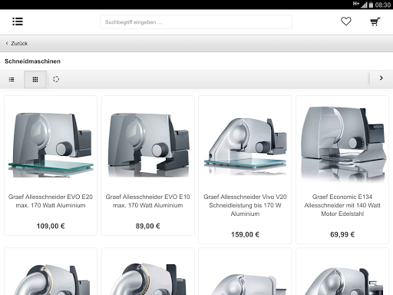This screenshot has height=295, width=393.
Task: Open Graef Allesschneider EVO E10 product image
Action: (x=148, y=144)
